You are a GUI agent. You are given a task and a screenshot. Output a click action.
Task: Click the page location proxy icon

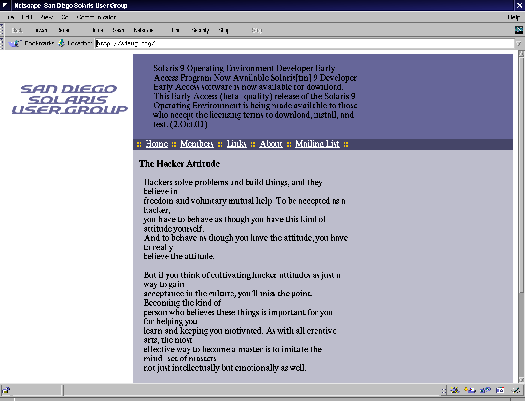(x=61, y=43)
